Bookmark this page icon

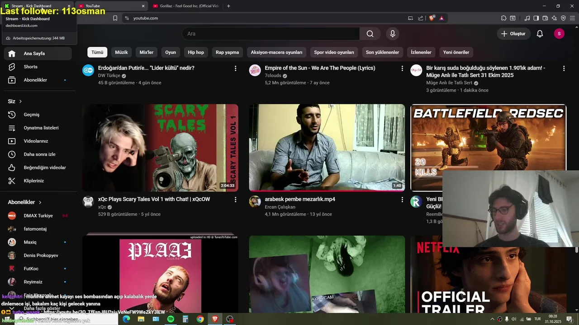point(115,18)
